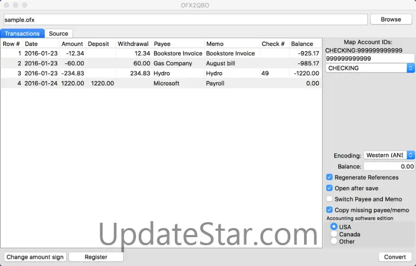Click the -1220.00 balance cell
Image resolution: width=416 pixels, height=266 pixels.
(306, 73)
